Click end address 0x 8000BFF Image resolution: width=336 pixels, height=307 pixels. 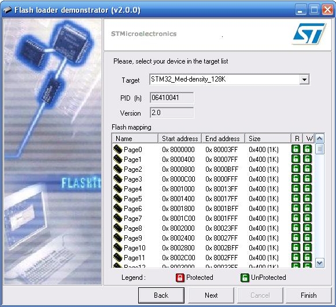222,169
